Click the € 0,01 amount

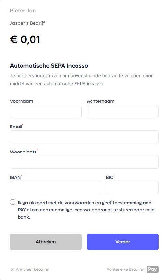coord(25,39)
